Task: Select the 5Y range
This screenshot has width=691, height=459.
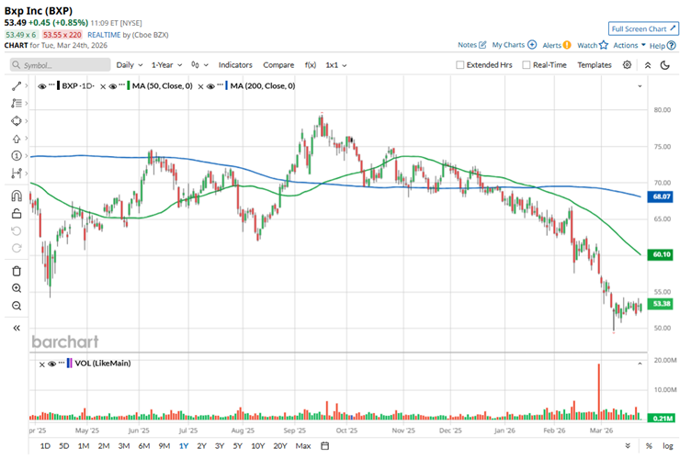Action: pos(237,446)
